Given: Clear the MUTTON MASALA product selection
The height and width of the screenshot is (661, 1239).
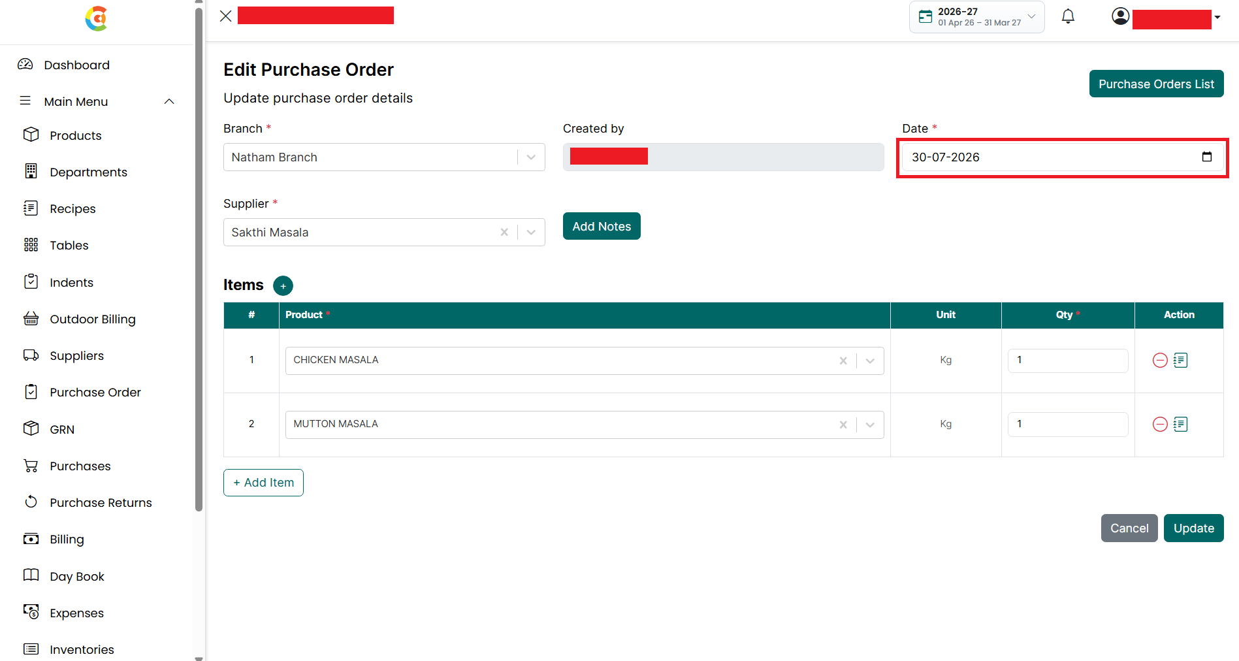Looking at the screenshot, I should click(843, 425).
